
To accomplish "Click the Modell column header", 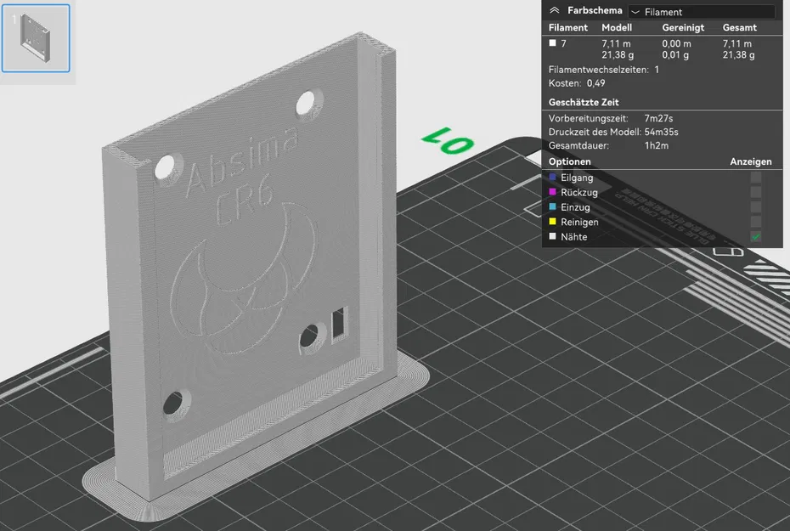I will pos(617,28).
